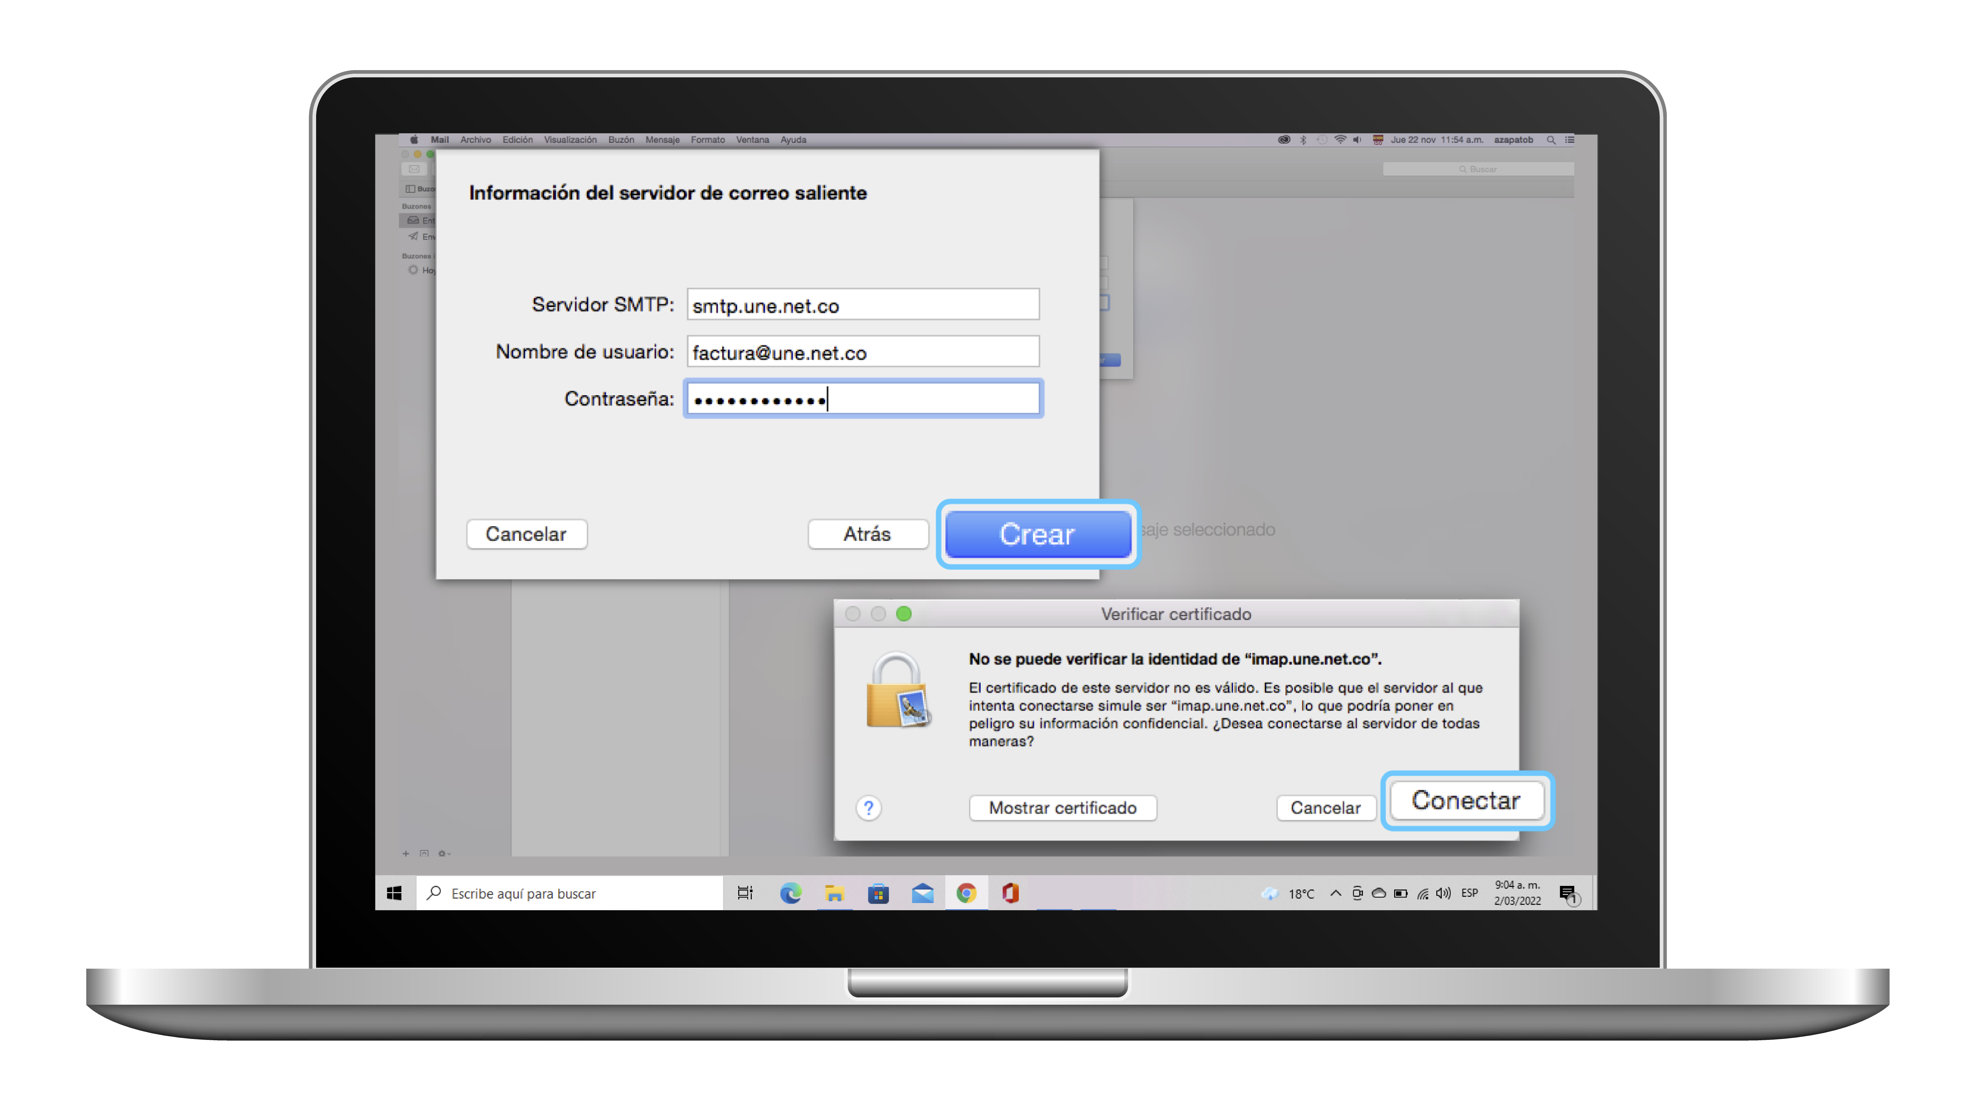
Task: Click the ESP language indicator
Action: point(1470,893)
